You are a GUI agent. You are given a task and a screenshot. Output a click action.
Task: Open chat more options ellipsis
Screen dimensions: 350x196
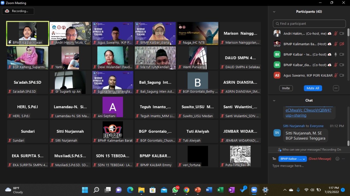click(343, 159)
